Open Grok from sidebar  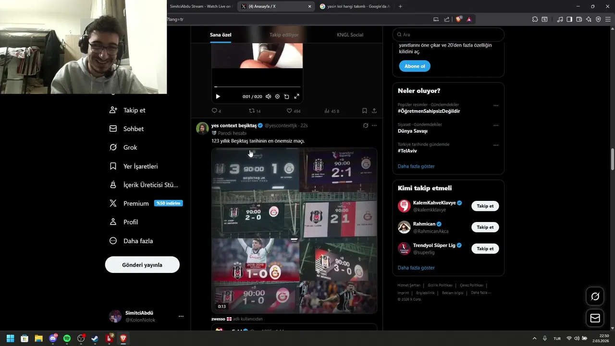pos(123,148)
